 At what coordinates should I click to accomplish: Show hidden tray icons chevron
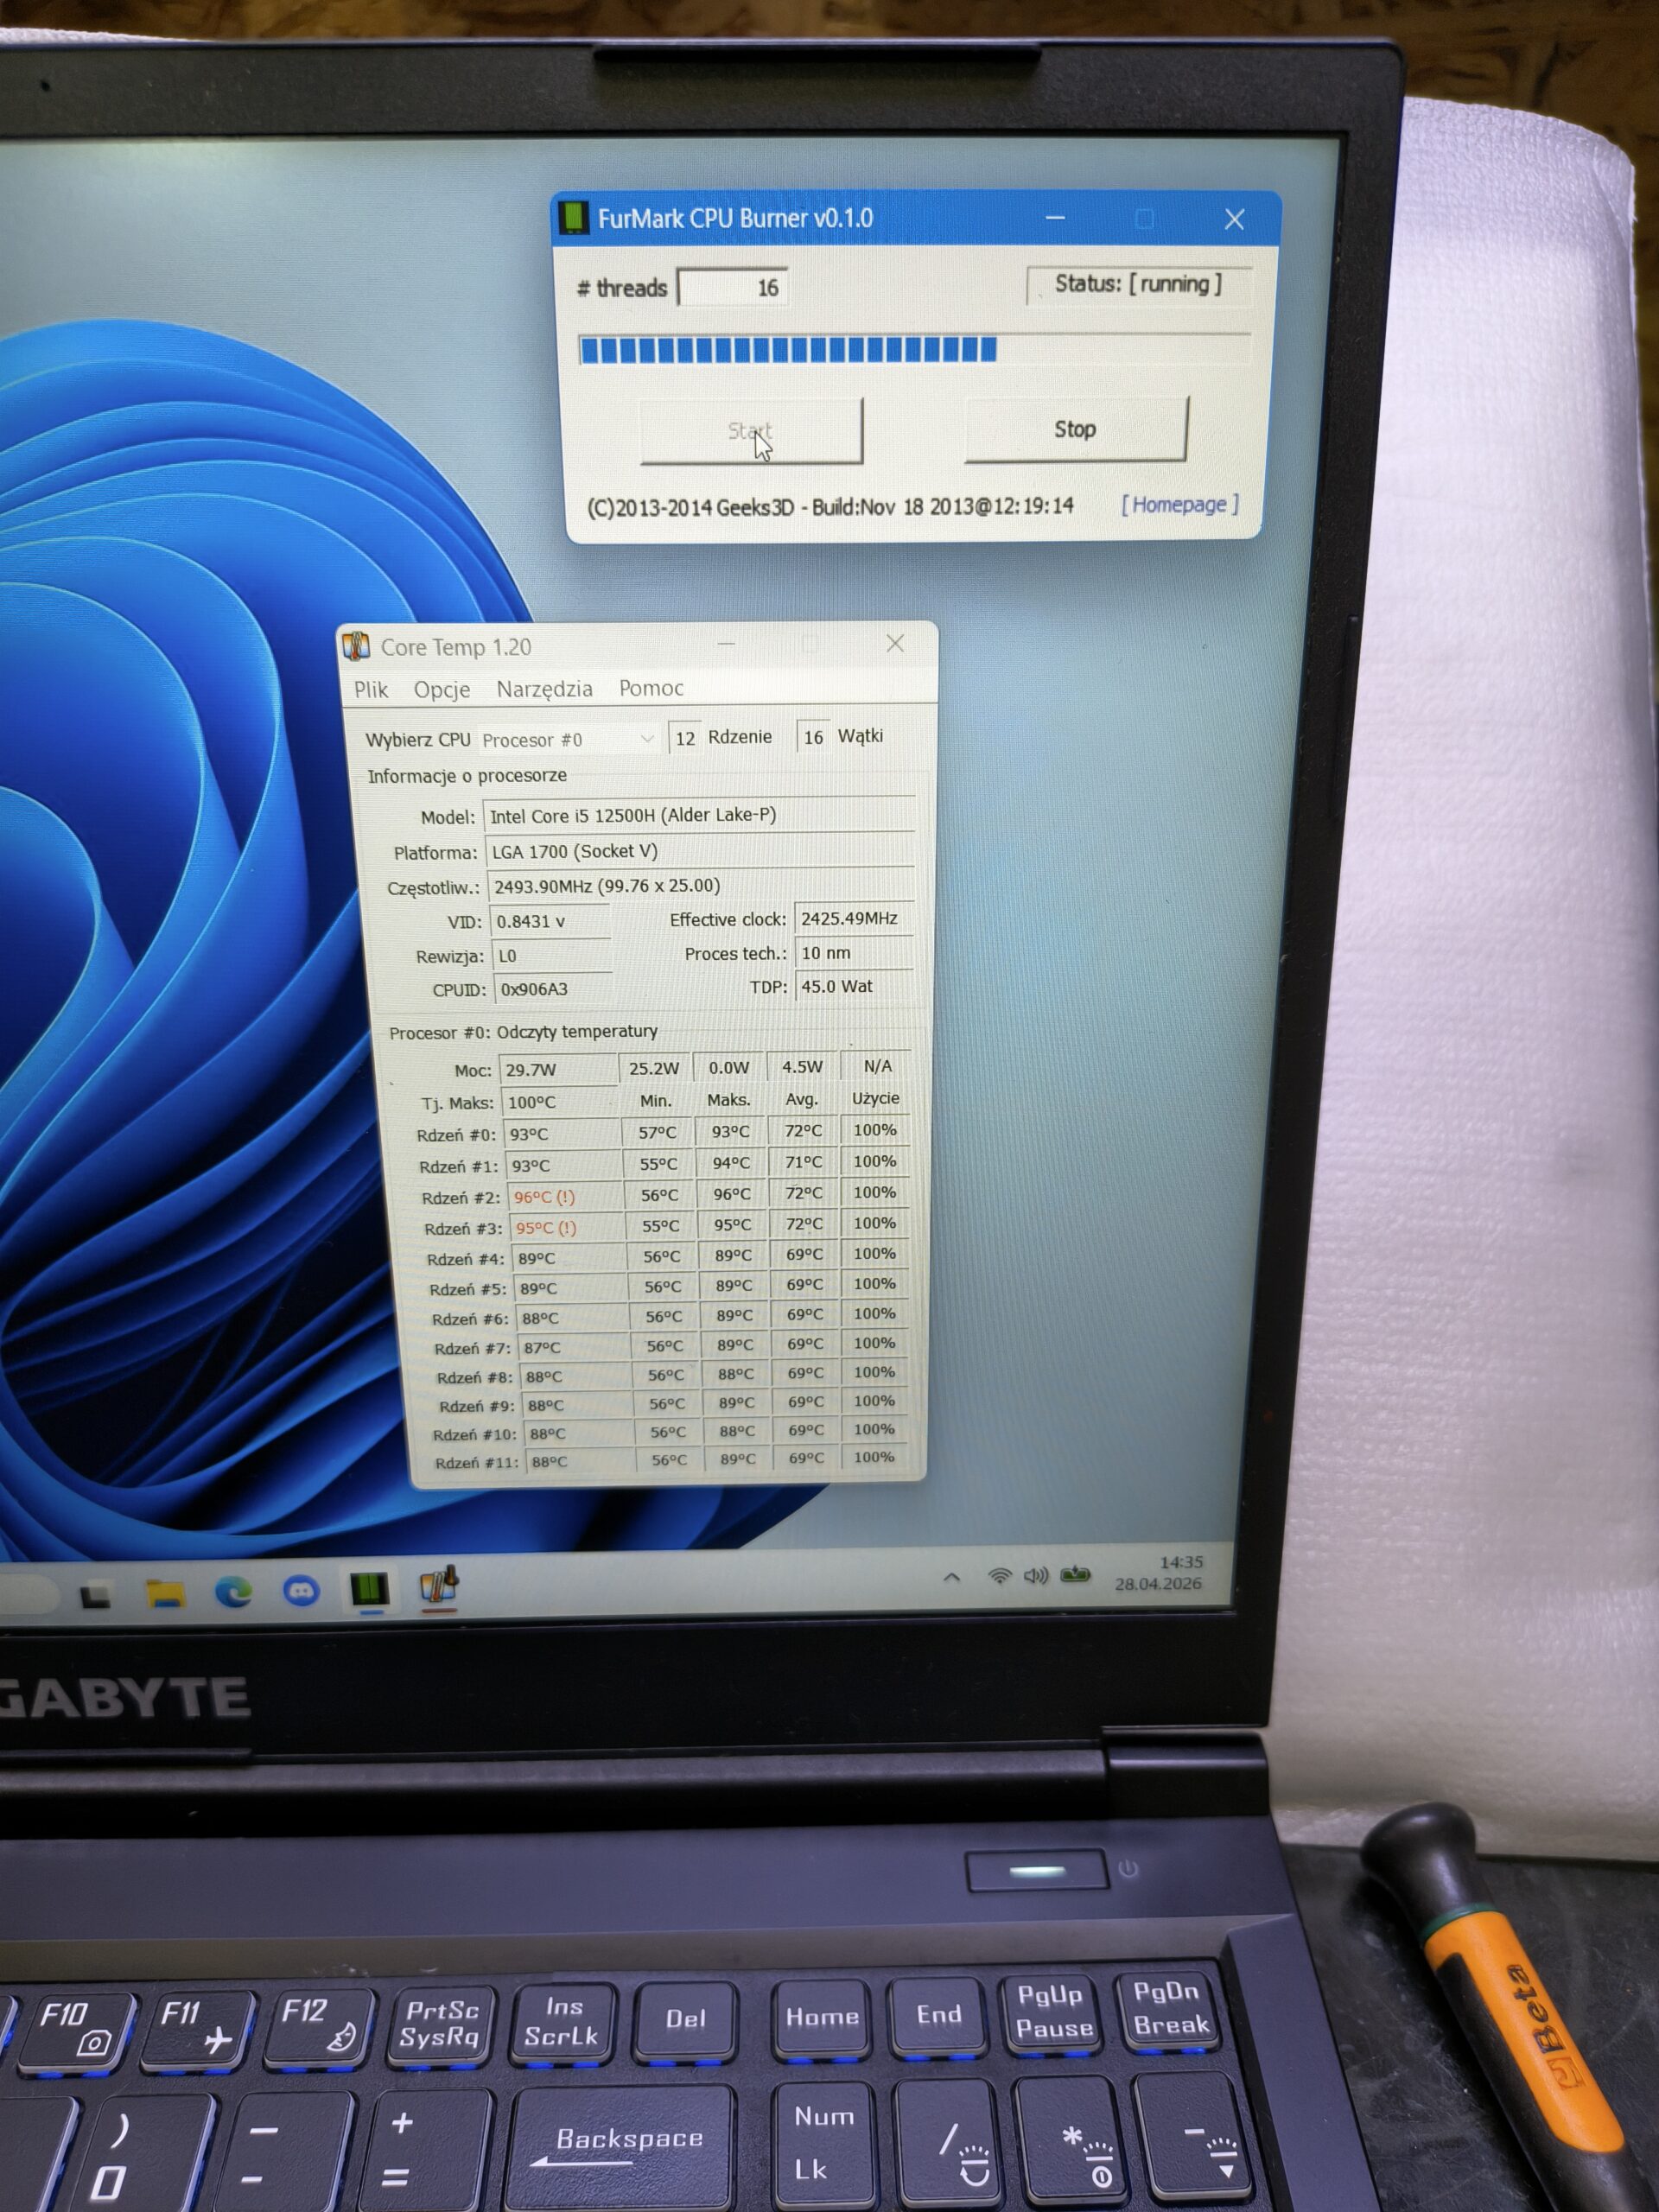(x=951, y=1577)
